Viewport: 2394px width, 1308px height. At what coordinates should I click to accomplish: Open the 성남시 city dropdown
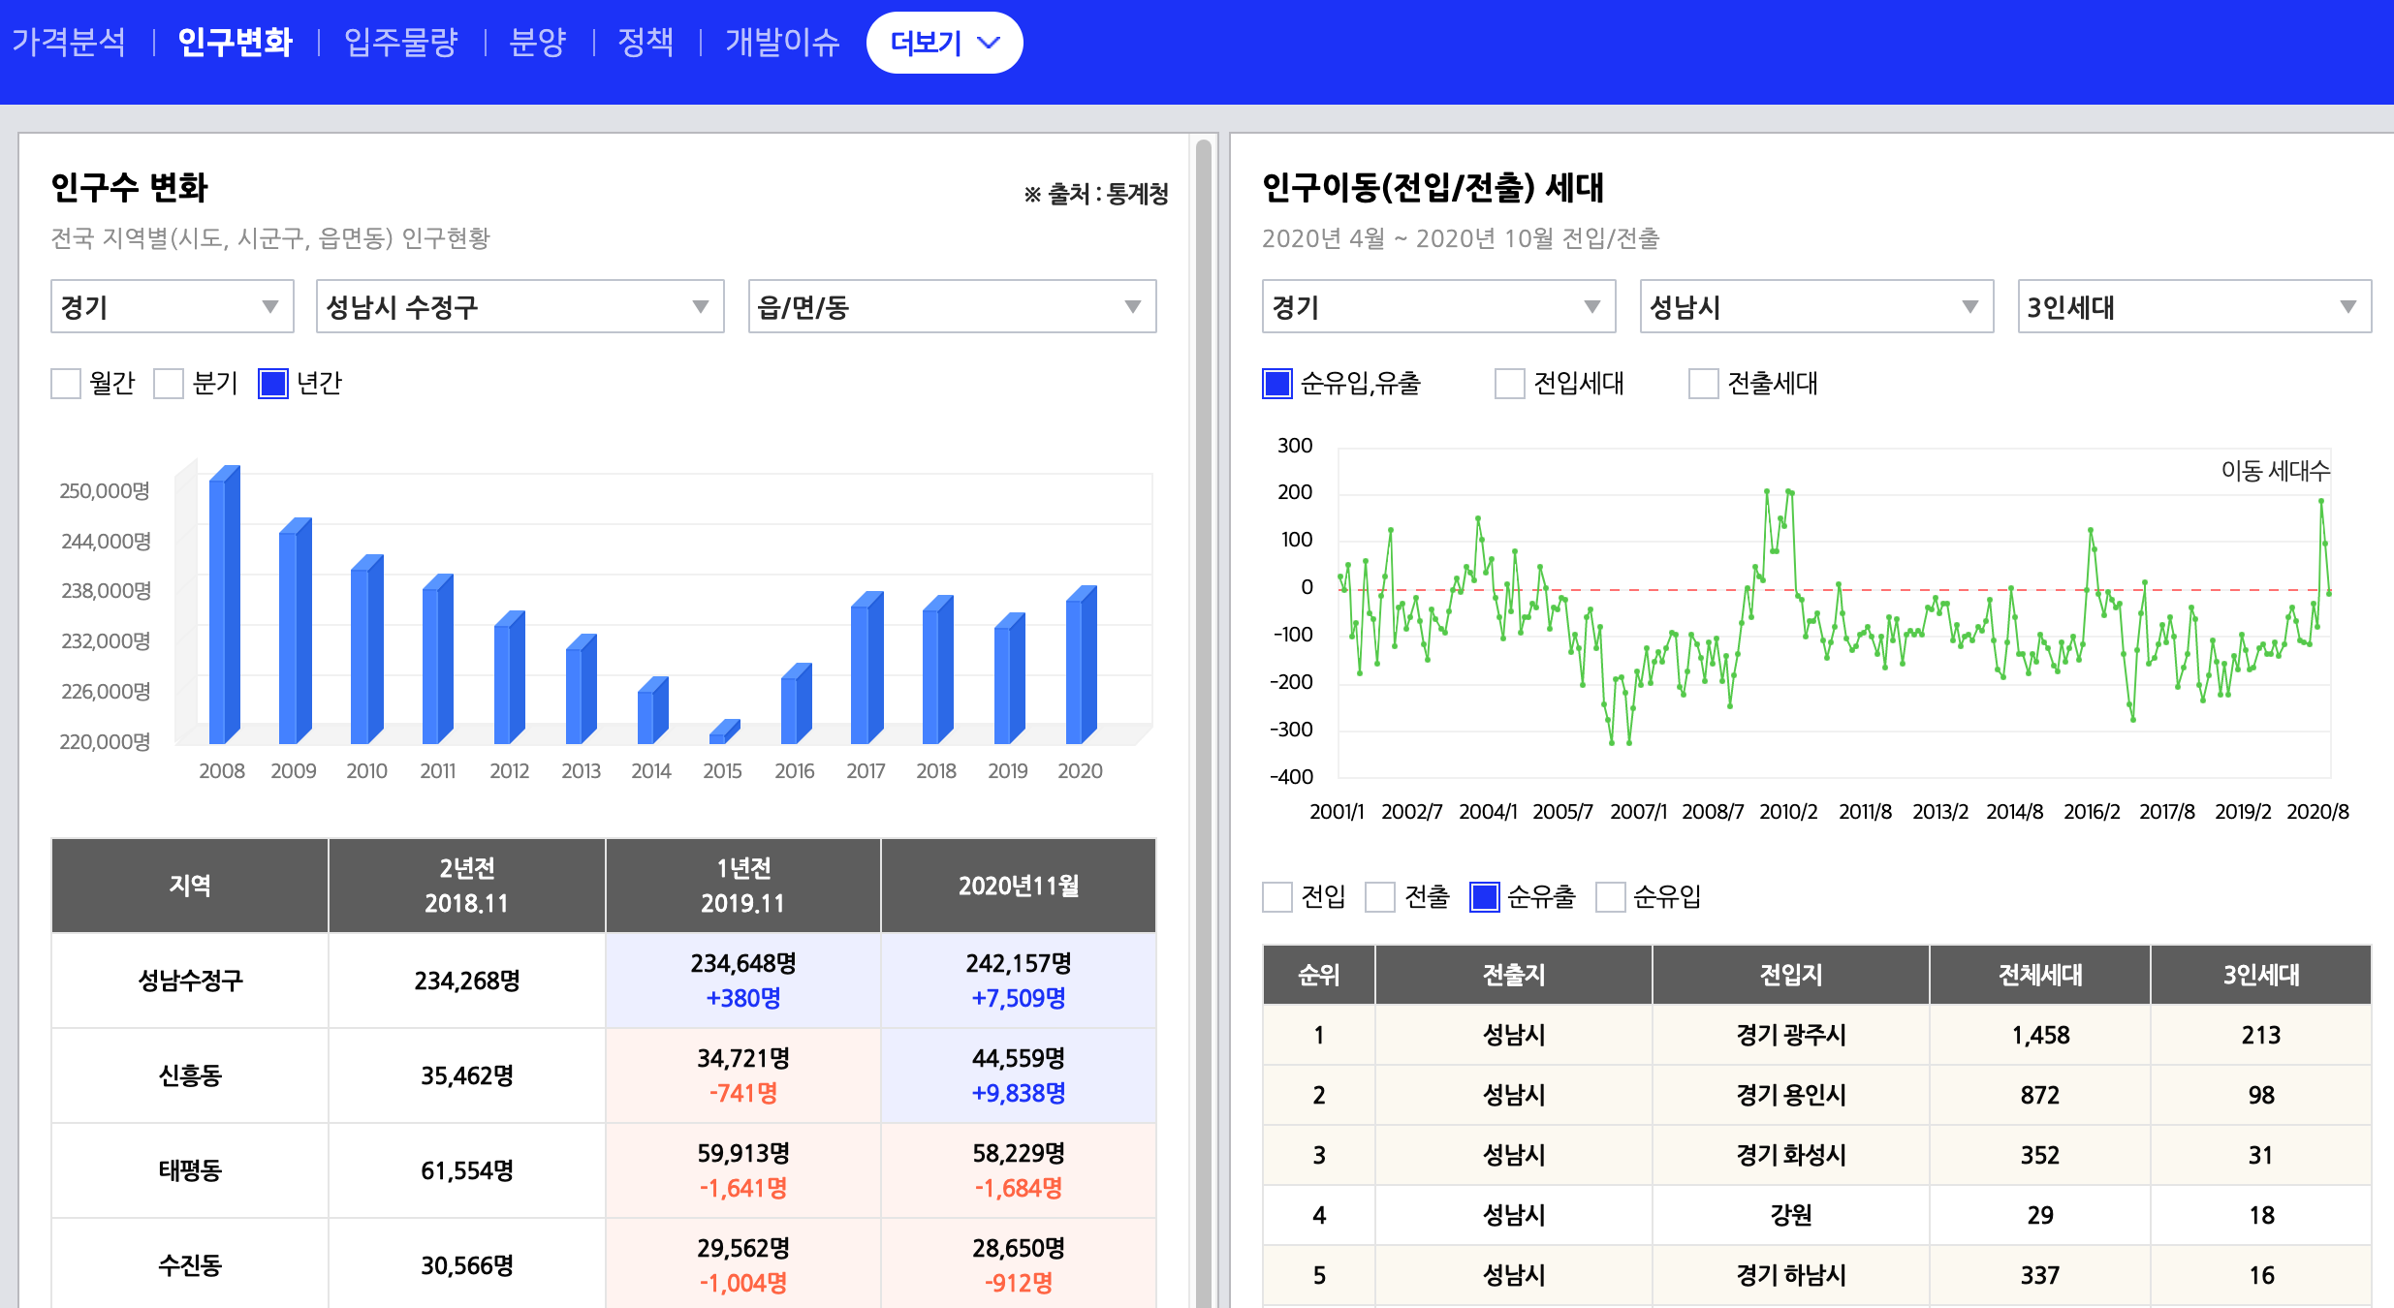tap(1815, 307)
